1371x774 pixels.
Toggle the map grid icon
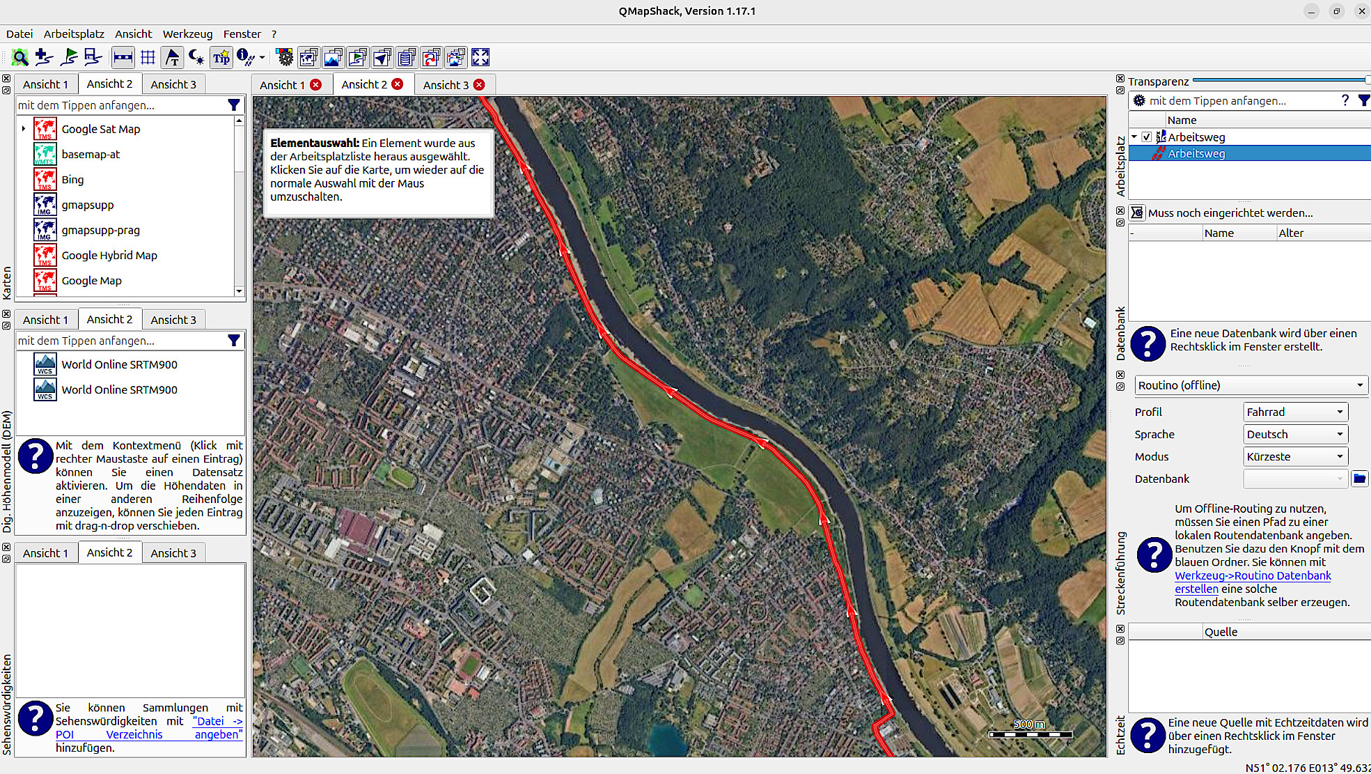click(x=148, y=58)
